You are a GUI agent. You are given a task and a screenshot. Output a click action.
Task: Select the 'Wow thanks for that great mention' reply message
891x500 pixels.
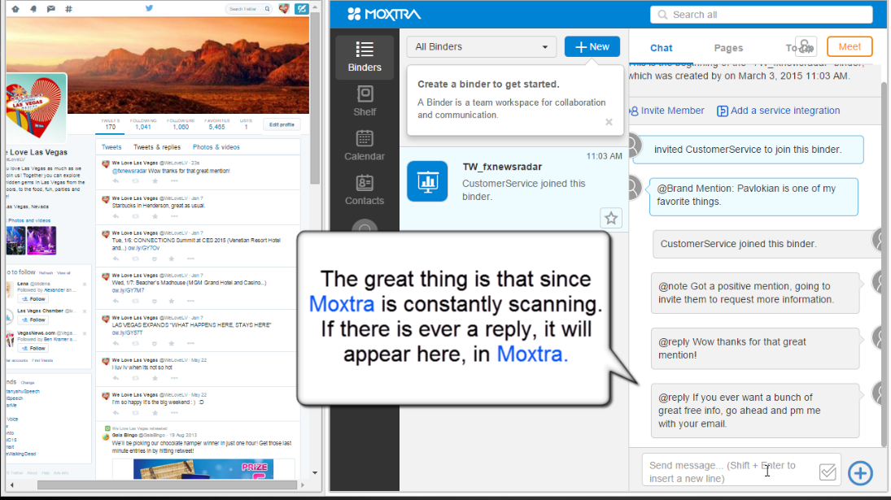tap(755, 349)
